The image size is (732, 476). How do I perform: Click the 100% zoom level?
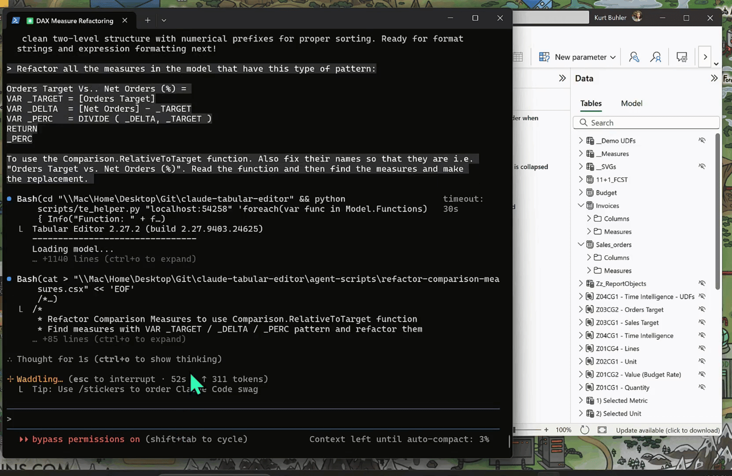point(564,430)
